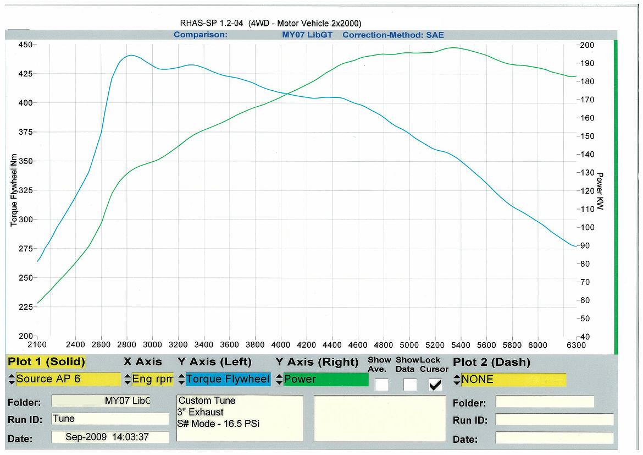Click the empty notes box beside Custom Tune
The height and width of the screenshot is (455, 643).
click(380, 419)
